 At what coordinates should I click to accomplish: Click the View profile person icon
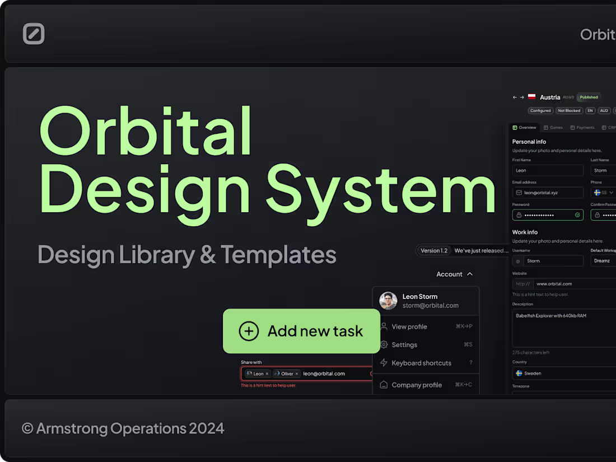tap(384, 326)
